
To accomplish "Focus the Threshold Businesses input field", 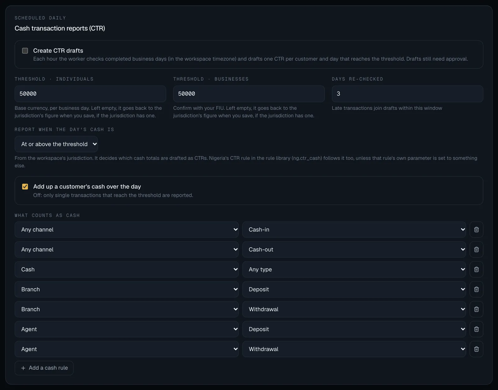I will (249, 94).
